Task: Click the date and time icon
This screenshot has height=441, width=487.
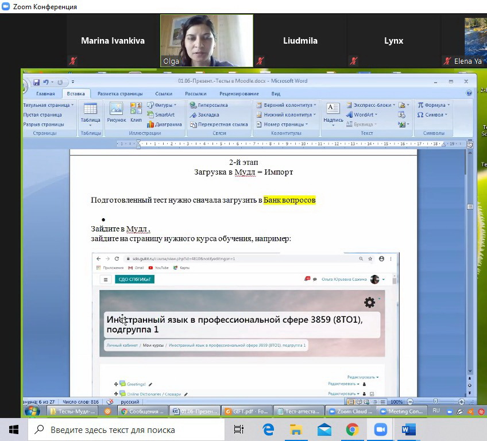Action: (401, 115)
